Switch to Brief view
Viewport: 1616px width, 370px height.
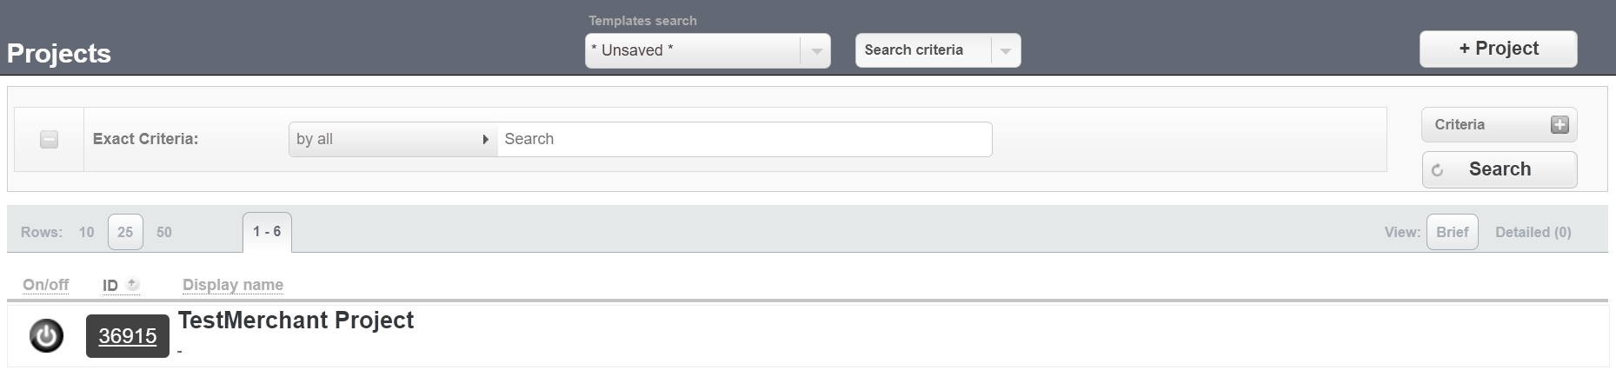(1452, 233)
